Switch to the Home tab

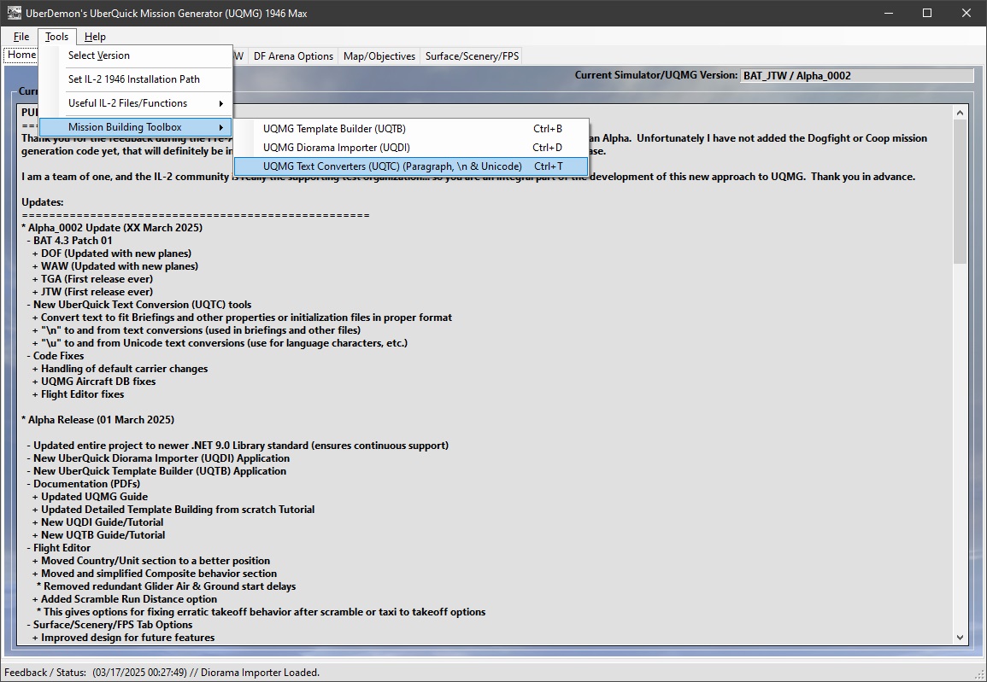point(21,55)
